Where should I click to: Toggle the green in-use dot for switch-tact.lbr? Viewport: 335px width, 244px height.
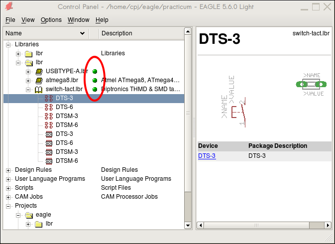click(95, 89)
